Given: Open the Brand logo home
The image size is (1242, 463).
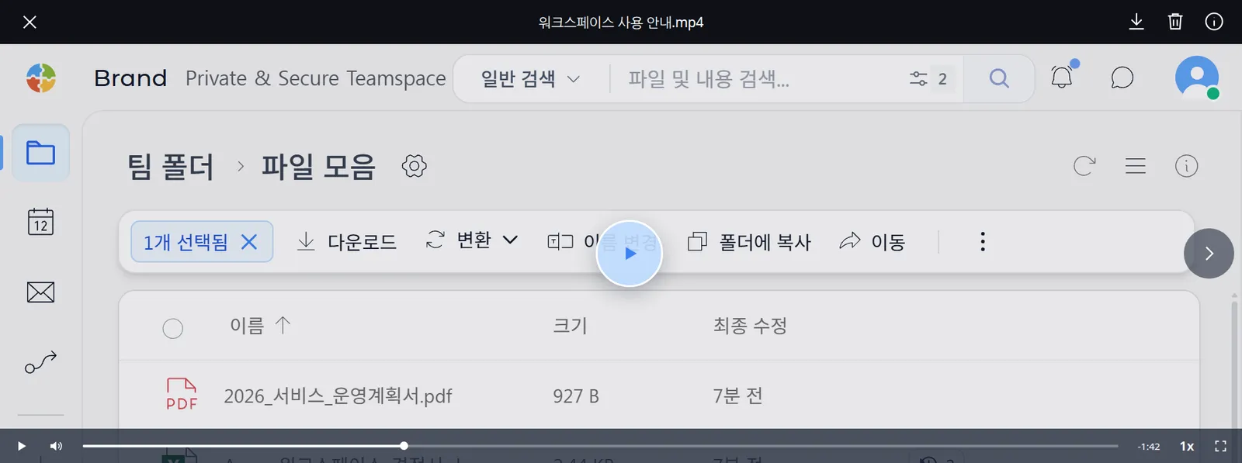Looking at the screenshot, I should (x=41, y=78).
